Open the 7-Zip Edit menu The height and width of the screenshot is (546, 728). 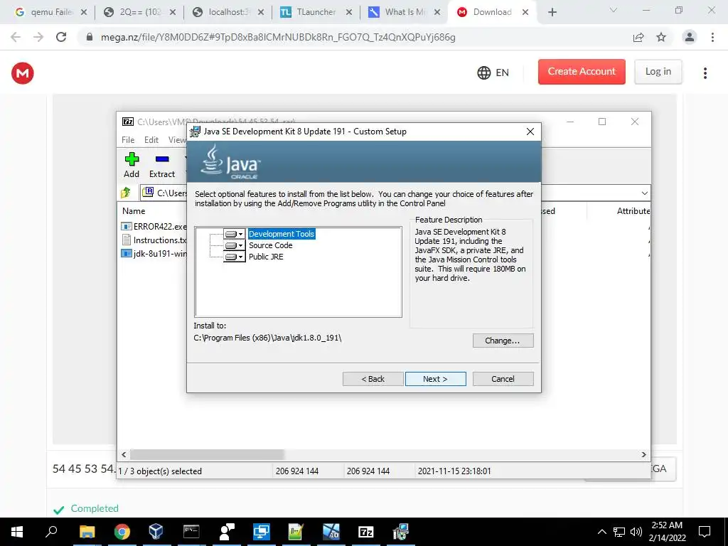(151, 140)
